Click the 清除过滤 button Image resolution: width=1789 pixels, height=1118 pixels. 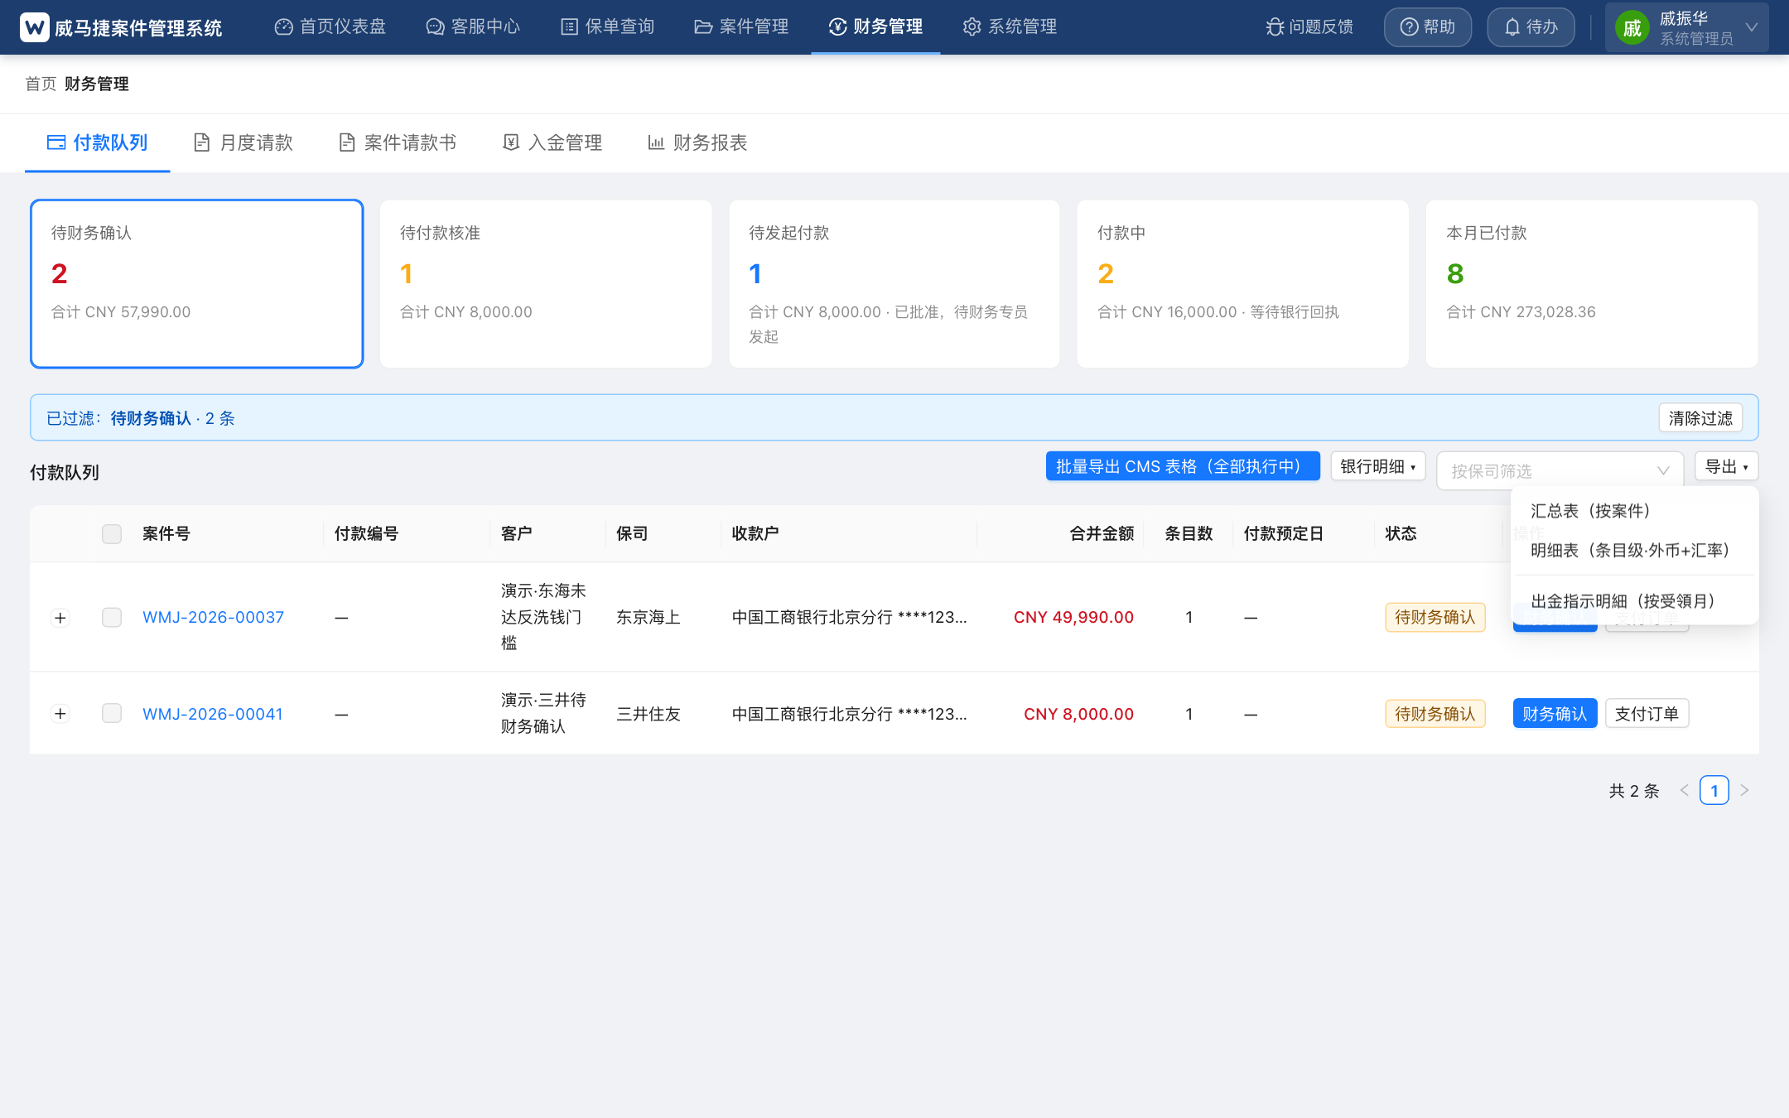[1700, 418]
